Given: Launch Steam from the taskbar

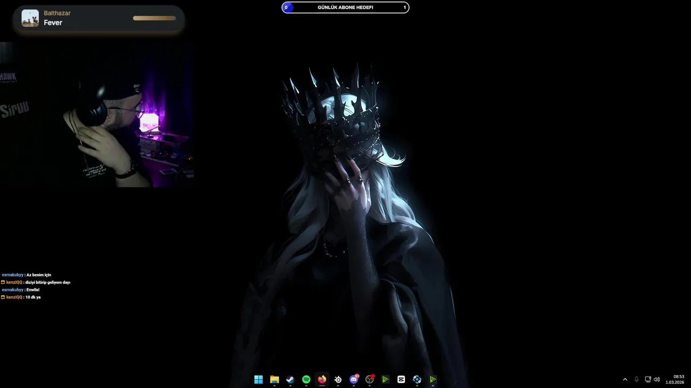Looking at the screenshot, I should coord(290,379).
